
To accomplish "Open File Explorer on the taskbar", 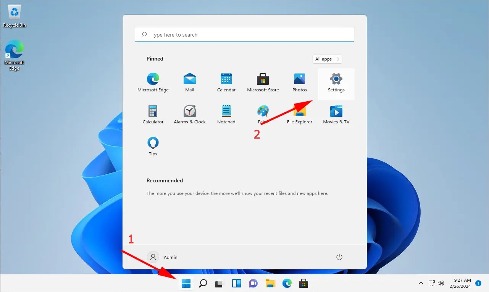I will click(270, 283).
